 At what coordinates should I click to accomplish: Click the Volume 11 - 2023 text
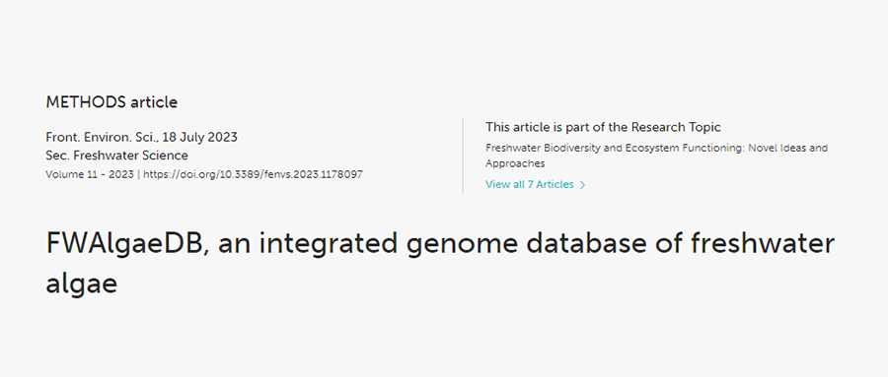pyautogui.click(x=90, y=174)
